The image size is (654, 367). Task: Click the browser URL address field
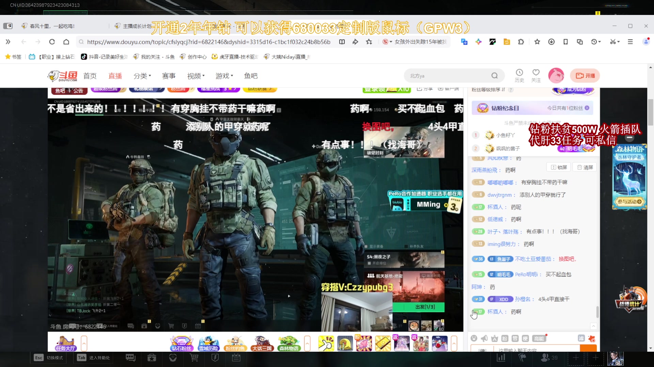208,42
